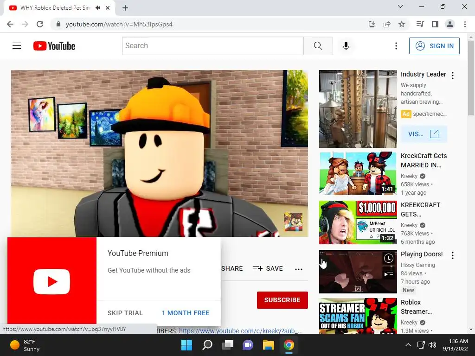Skip the YouTube Premium trial

pos(125,313)
